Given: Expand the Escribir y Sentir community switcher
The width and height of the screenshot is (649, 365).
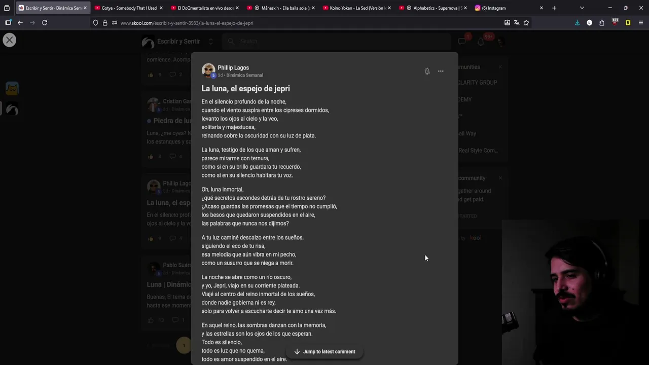Looking at the screenshot, I should pyautogui.click(x=211, y=42).
